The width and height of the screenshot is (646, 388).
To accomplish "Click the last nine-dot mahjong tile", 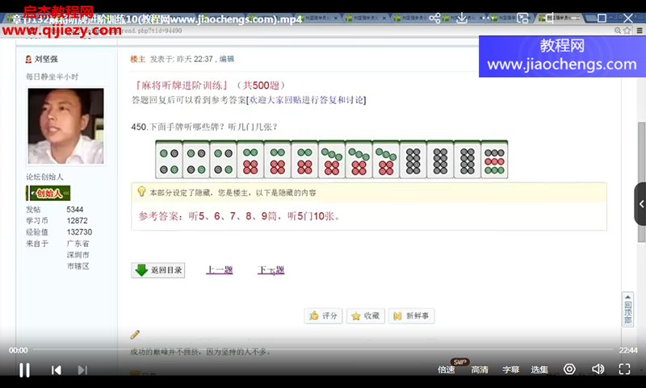I will pos(494,160).
